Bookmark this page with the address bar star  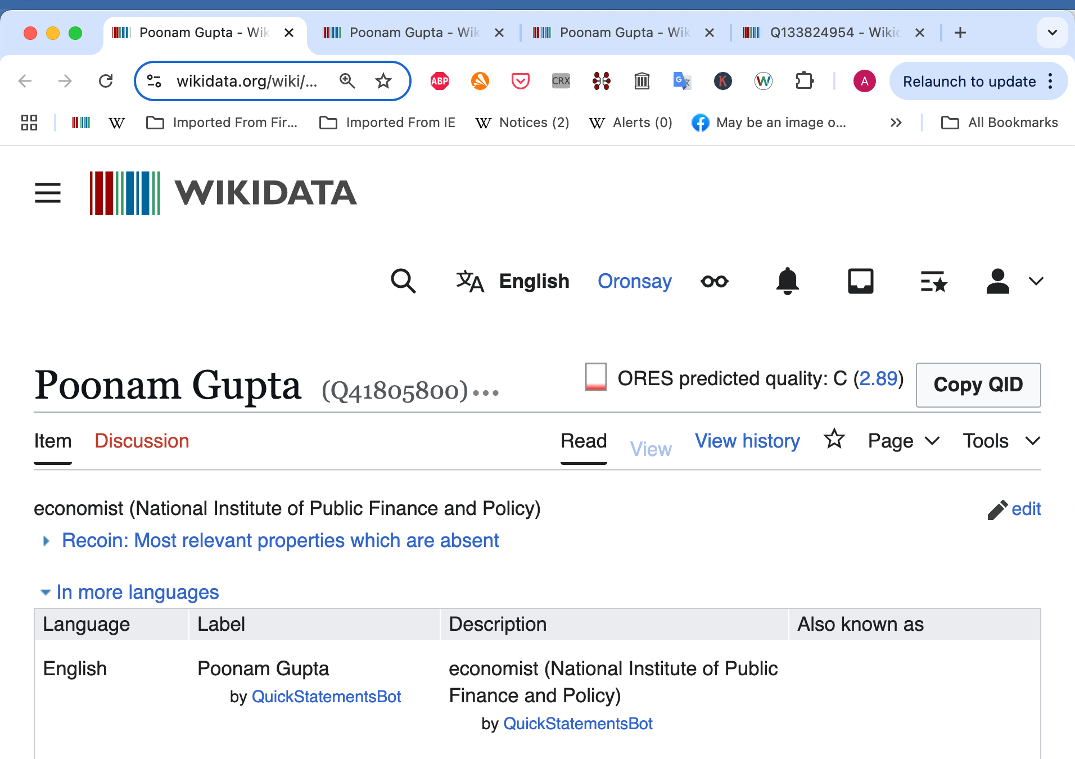[383, 82]
